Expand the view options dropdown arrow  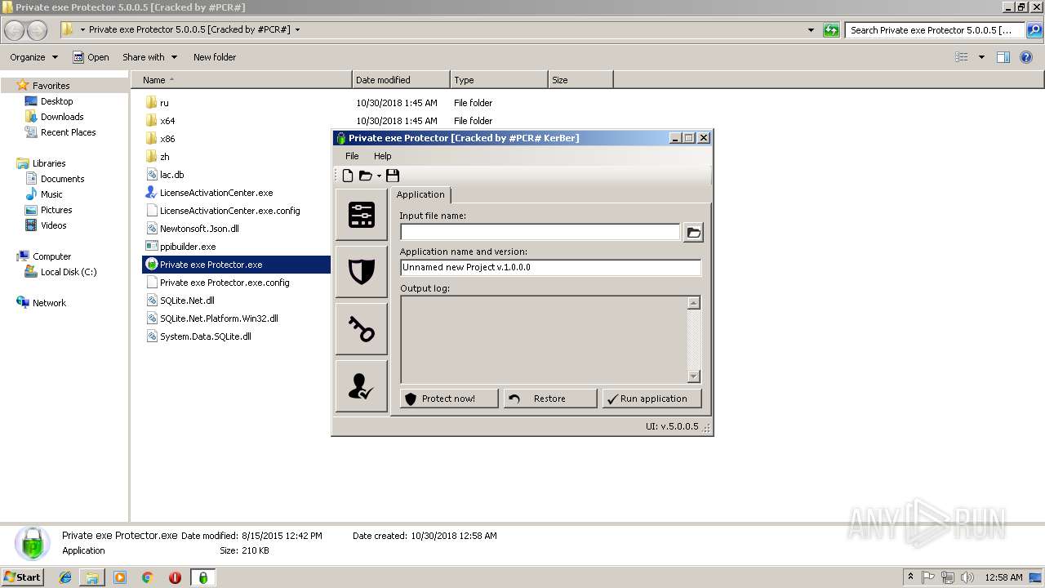tap(981, 57)
